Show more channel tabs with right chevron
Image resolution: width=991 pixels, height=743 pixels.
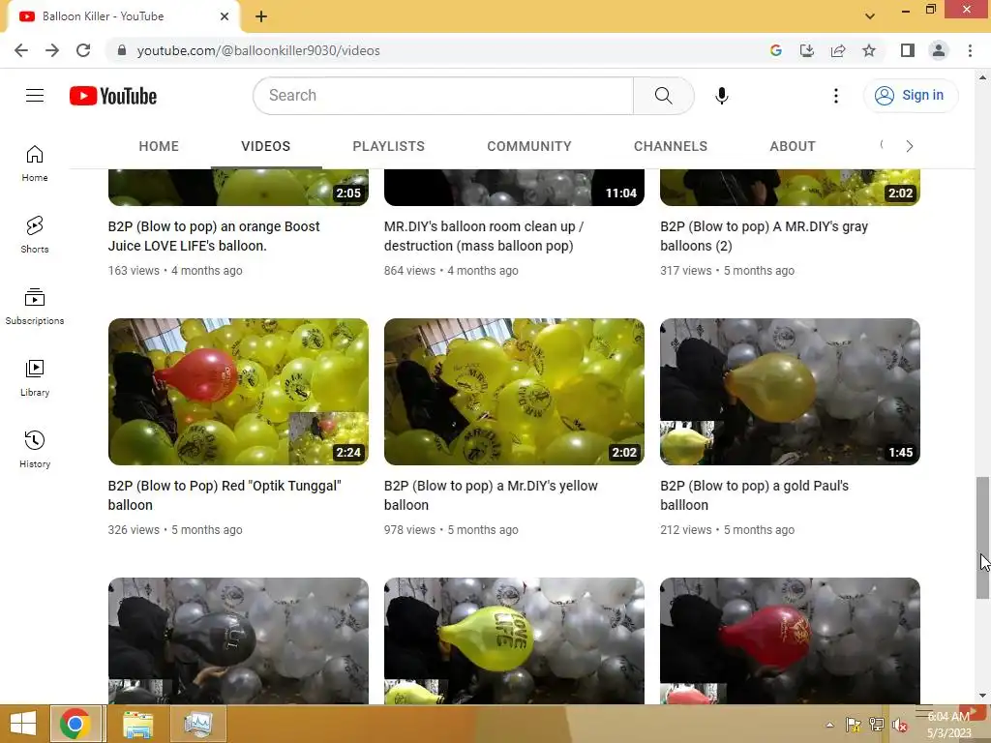pos(910,146)
